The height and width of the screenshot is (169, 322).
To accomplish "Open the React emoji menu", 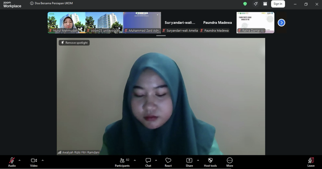I will 168,161.
